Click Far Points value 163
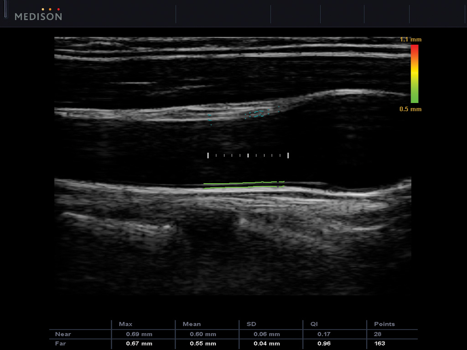Screen dimensions: 467x350 coord(379,344)
